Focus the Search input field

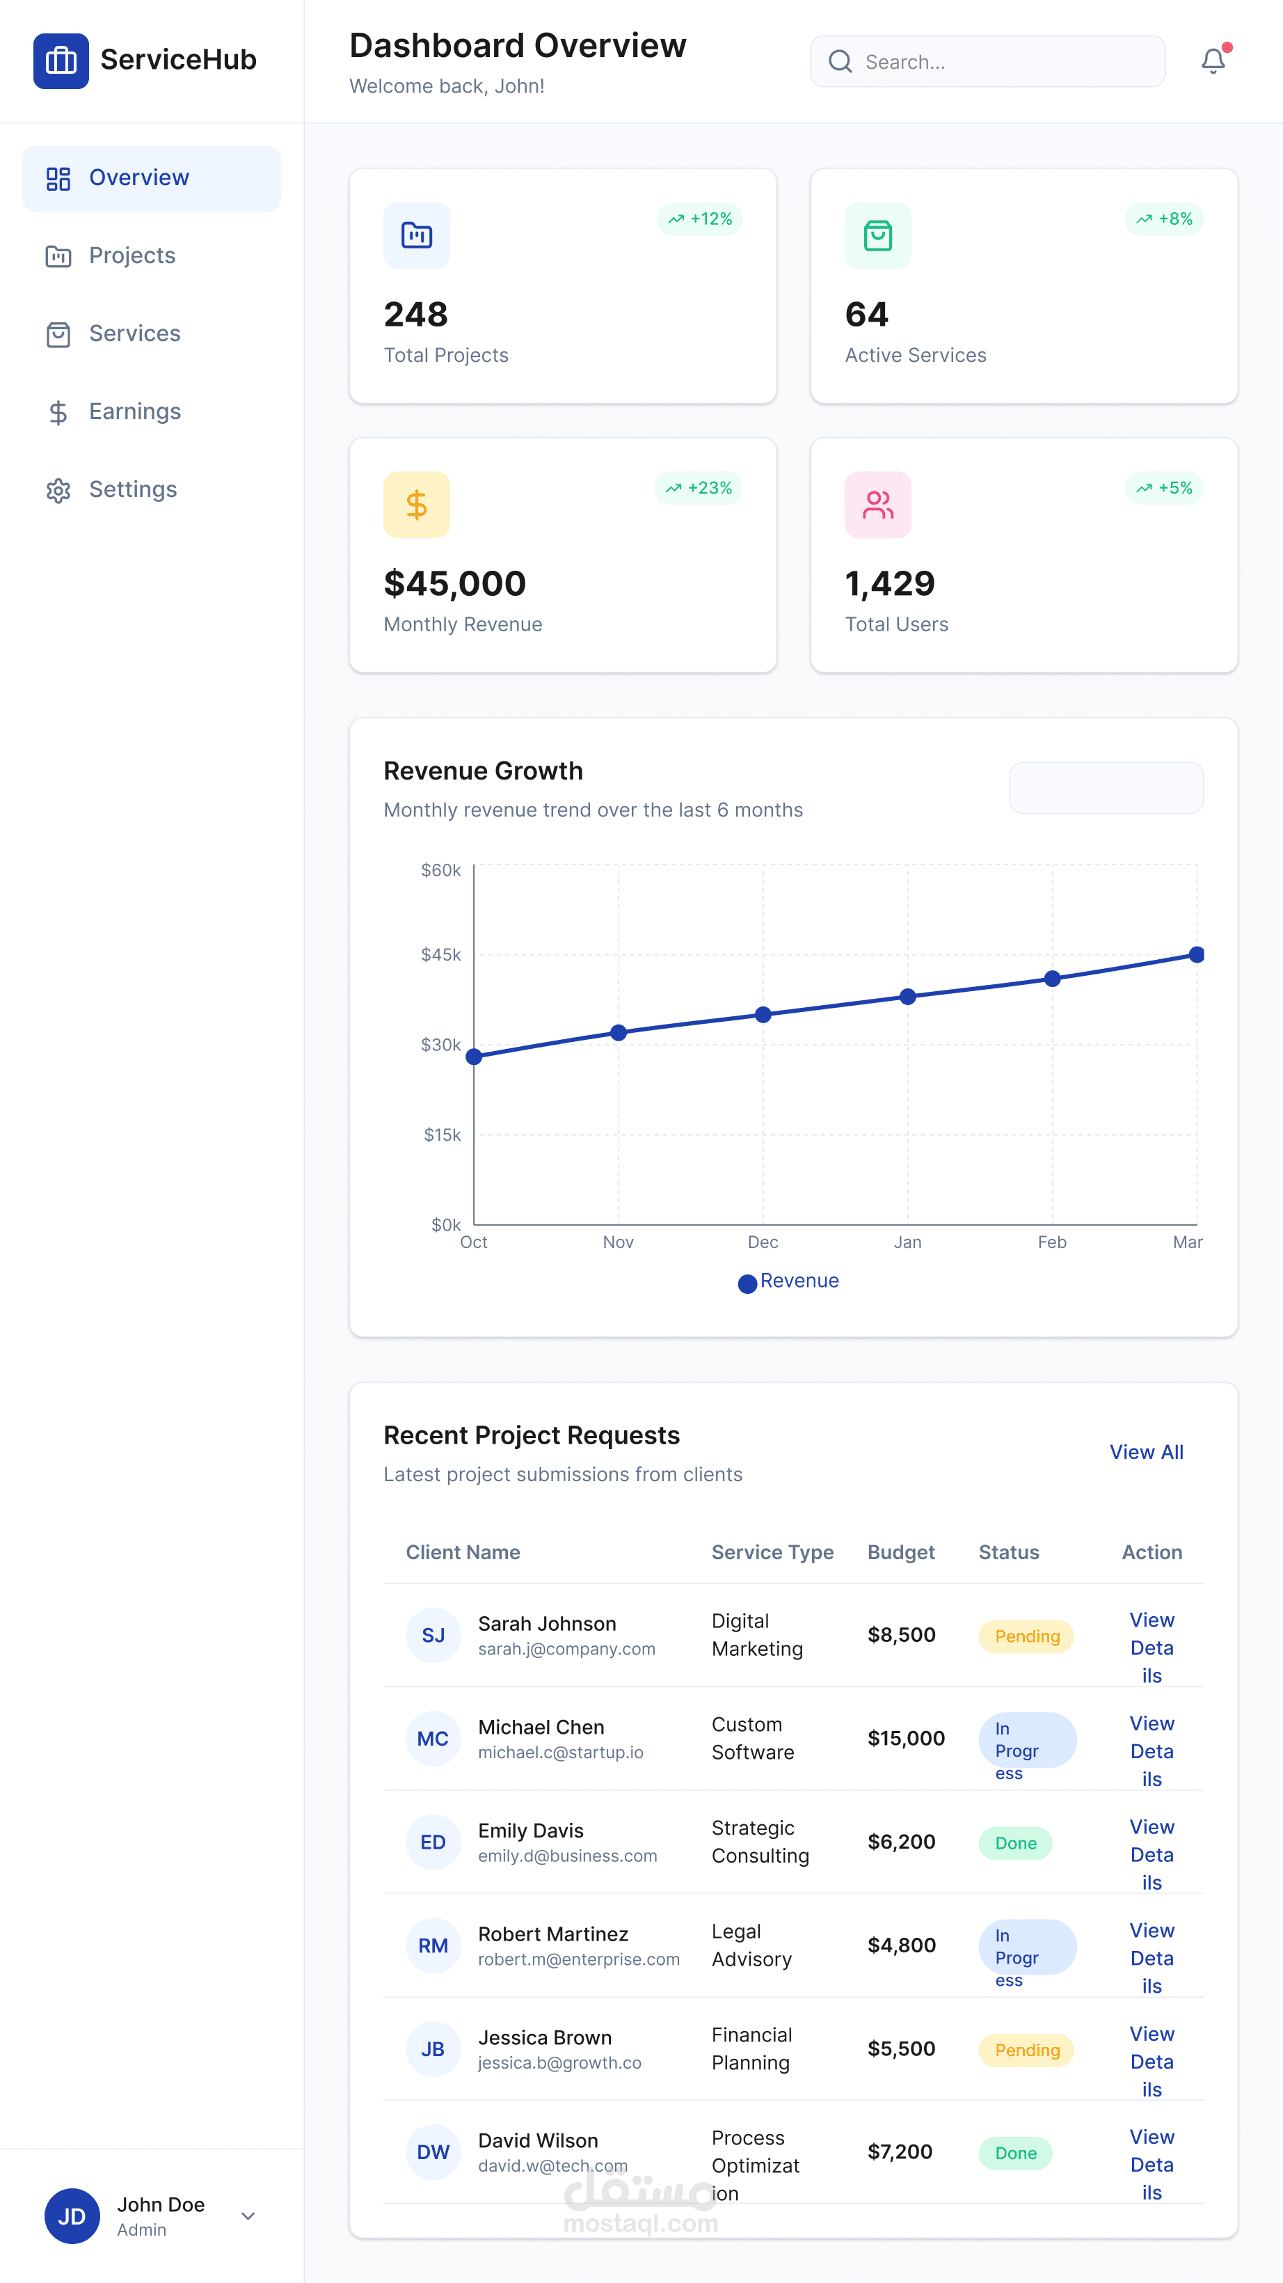tap(987, 61)
